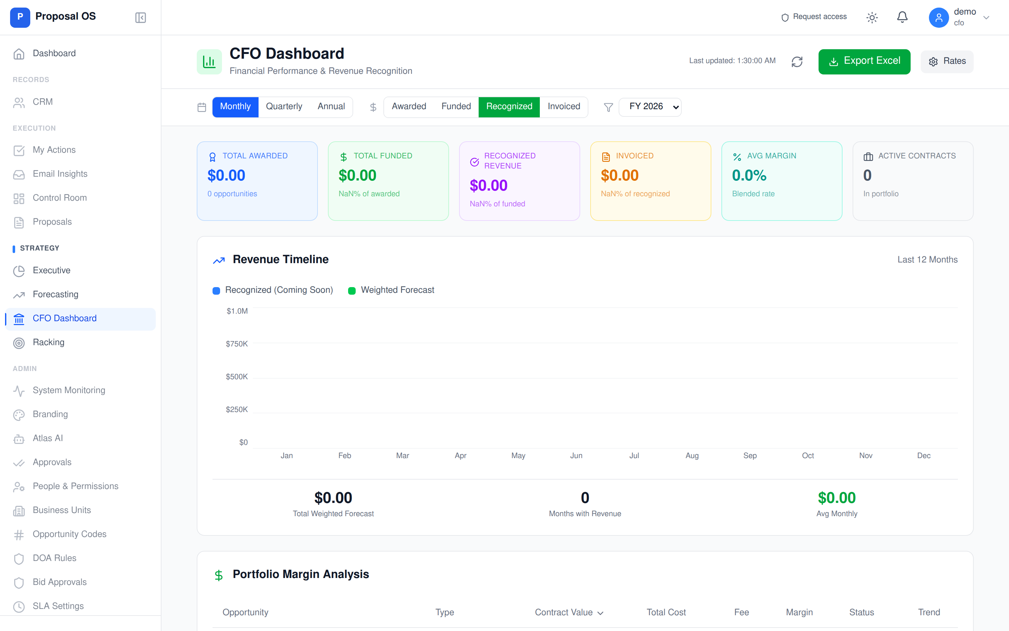Screen dimensions: 1009x631
Task: Toggle the light/dark theme sun icon
Action: pyautogui.click(x=872, y=17)
